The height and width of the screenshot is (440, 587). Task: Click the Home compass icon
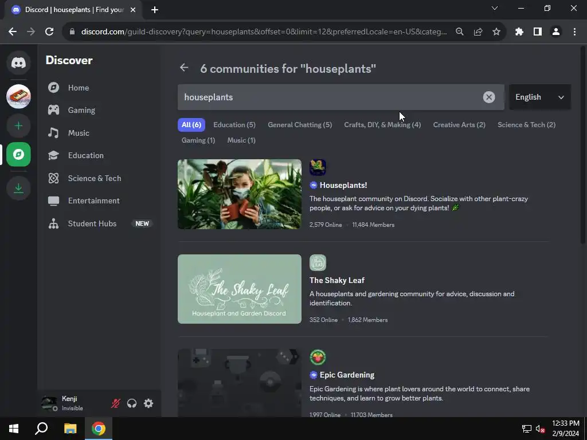coord(53,88)
